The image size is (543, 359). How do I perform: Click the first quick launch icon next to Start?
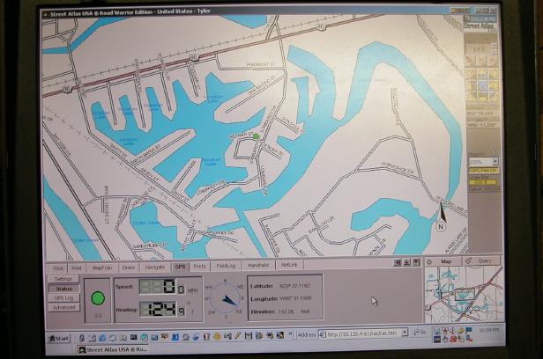tap(82, 338)
